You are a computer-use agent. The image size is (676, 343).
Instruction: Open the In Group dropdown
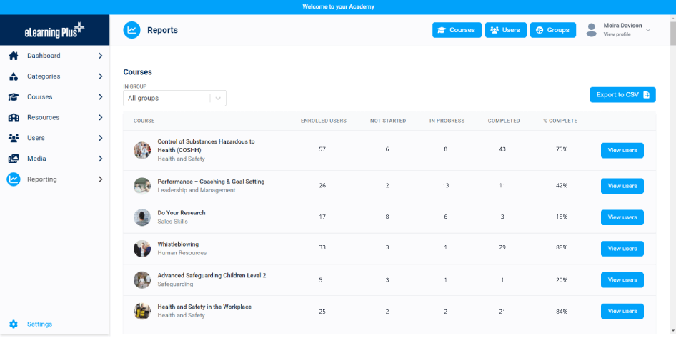coord(174,98)
